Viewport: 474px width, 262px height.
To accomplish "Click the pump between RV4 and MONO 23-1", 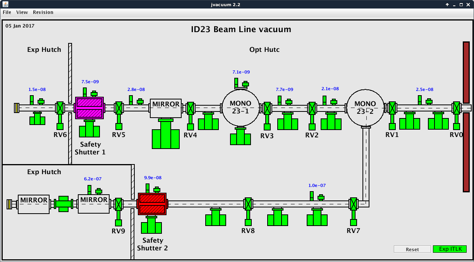I will (208, 121).
